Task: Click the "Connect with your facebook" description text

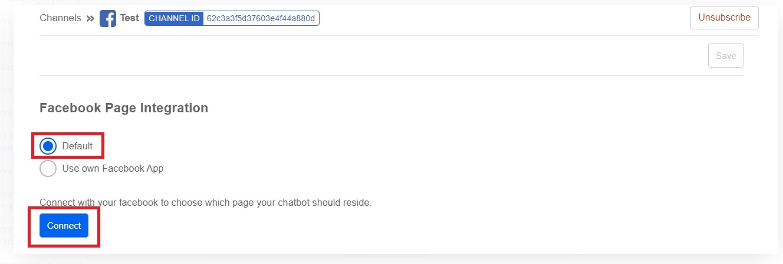Action: click(x=205, y=202)
